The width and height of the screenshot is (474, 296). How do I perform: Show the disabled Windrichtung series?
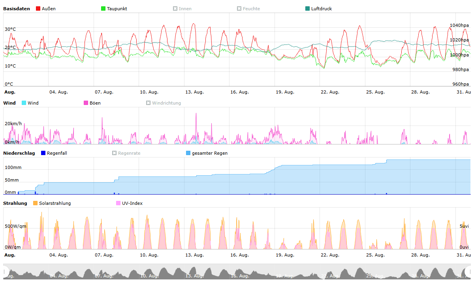pos(163,103)
